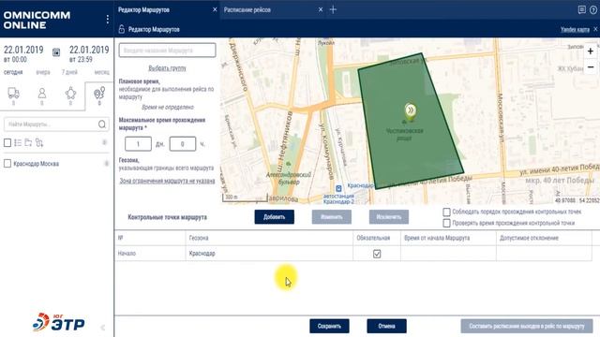Click the hours field showing 0
The image size is (600, 337).
[183, 144]
